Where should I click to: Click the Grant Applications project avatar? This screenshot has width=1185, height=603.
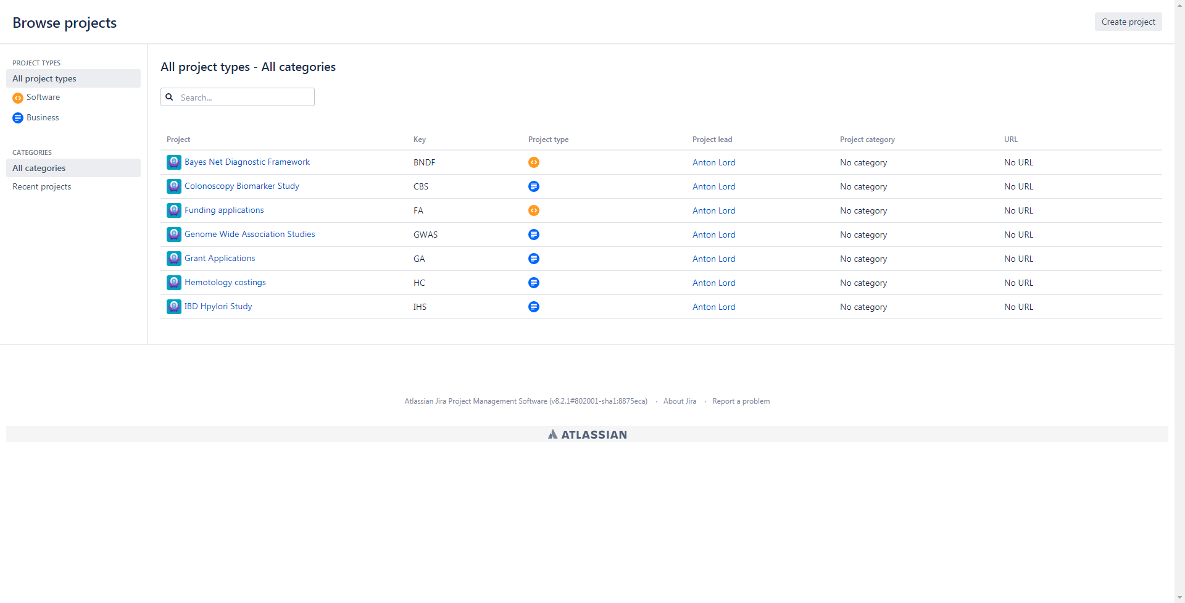174,259
